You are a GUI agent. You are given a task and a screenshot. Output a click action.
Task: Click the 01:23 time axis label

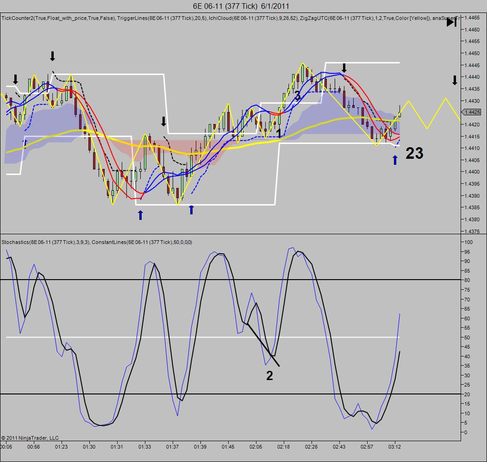61,447
